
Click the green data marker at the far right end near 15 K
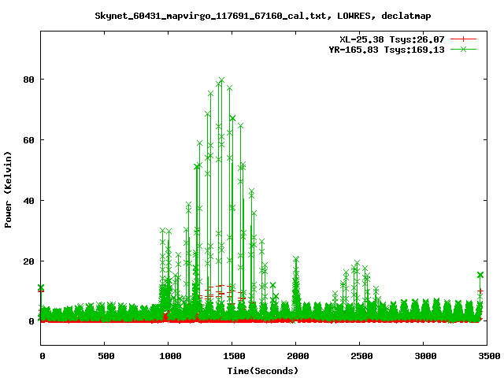coord(480,275)
